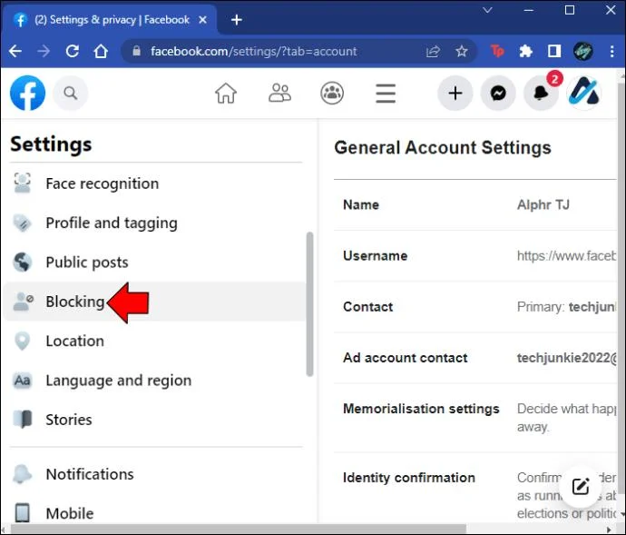Open Facebook Home feed icon
This screenshot has width=626, height=535.
click(226, 94)
